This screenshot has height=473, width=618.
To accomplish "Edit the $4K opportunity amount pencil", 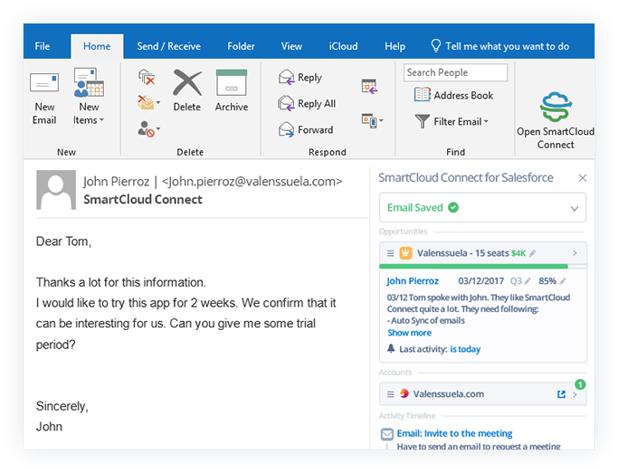I will [x=532, y=253].
